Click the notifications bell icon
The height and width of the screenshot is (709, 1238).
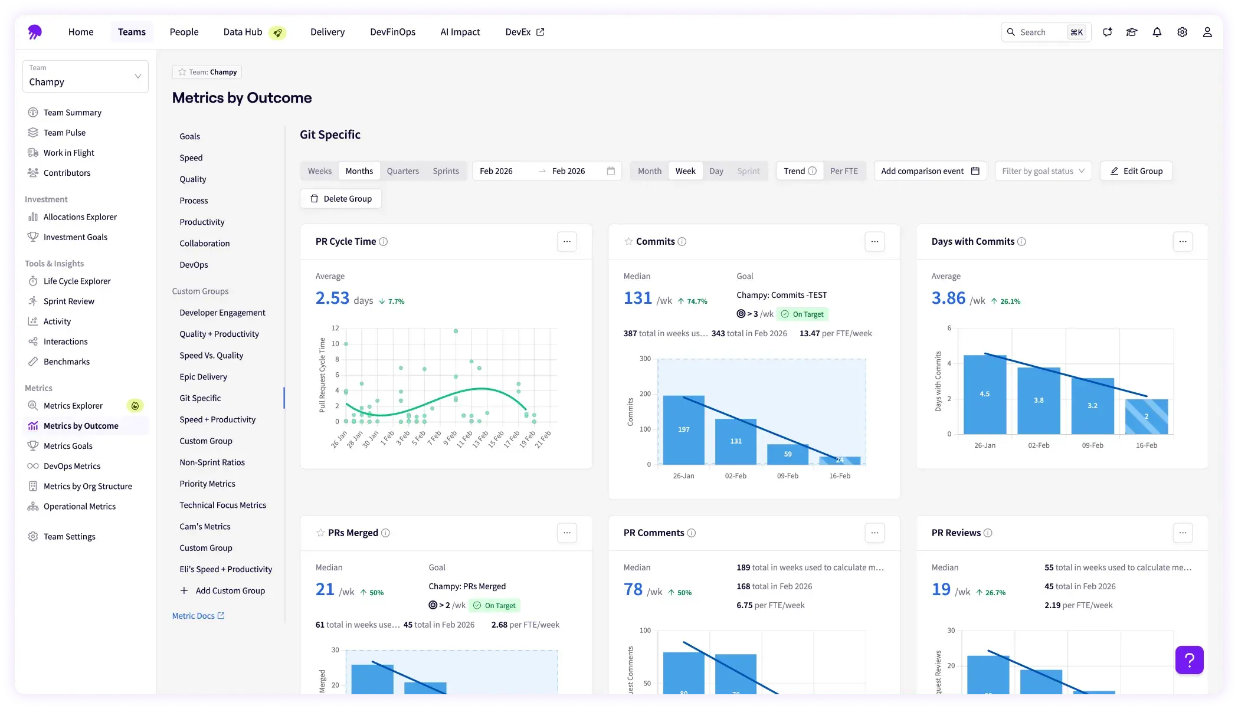coord(1157,32)
